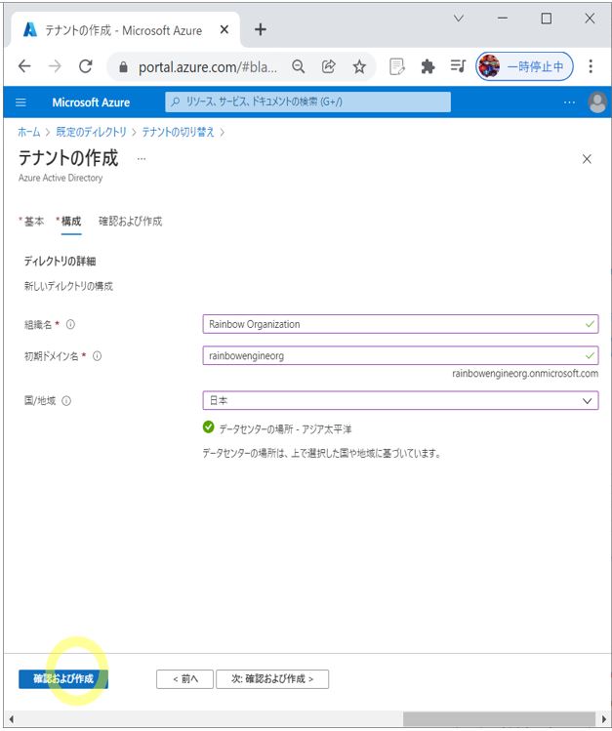This screenshot has height=731, width=612.
Task: Open the media control playlist icon
Action: click(x=458, y=66)
